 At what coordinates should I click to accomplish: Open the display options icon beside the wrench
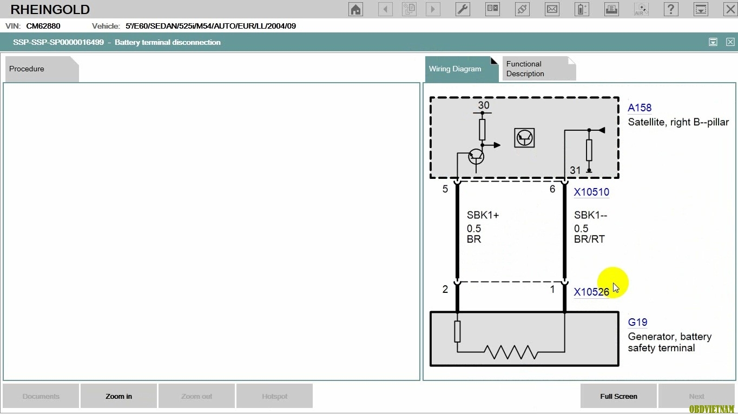[492, 9]
